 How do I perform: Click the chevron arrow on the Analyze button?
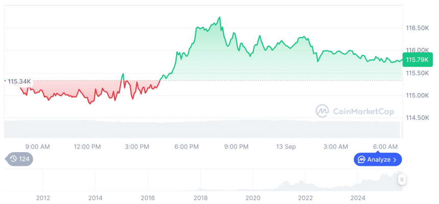point(395,160)
